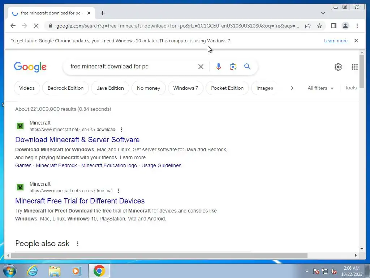View site info via the padlock icon
Image resolution: width=370 pixels, height=278 pixels.
(50, 26)
